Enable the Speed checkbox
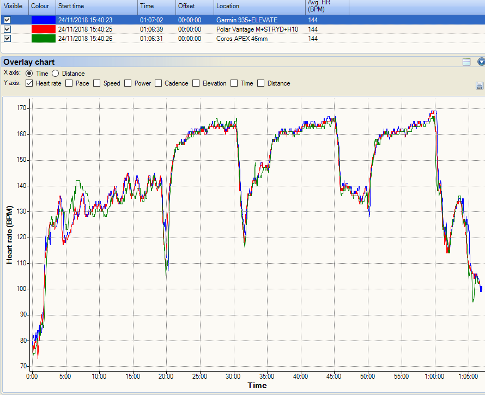The height and width of the screenshot is (395, 485). [x=97, y=83]
